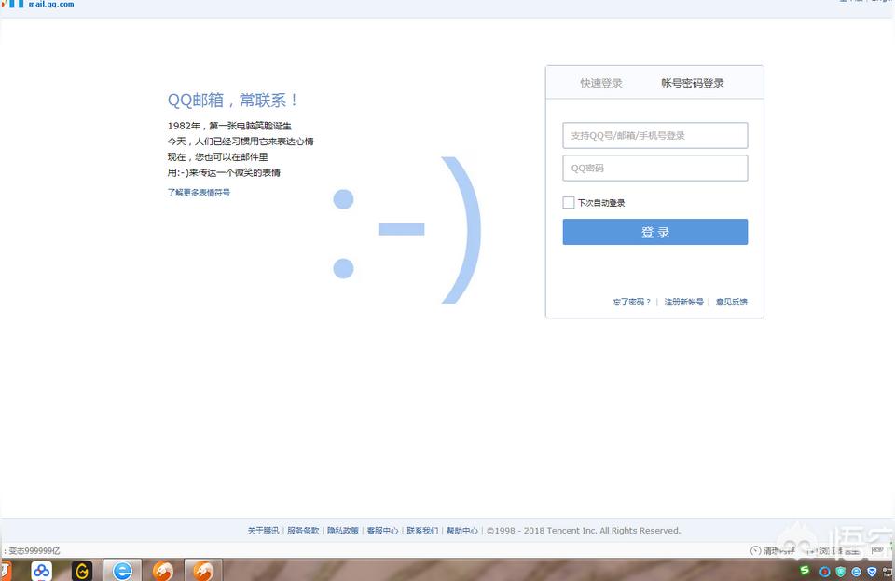Image resolution: width=895 pixels, height=581 pixels.
Task: Click the blue 登录 button
Action: coord(654,232)
